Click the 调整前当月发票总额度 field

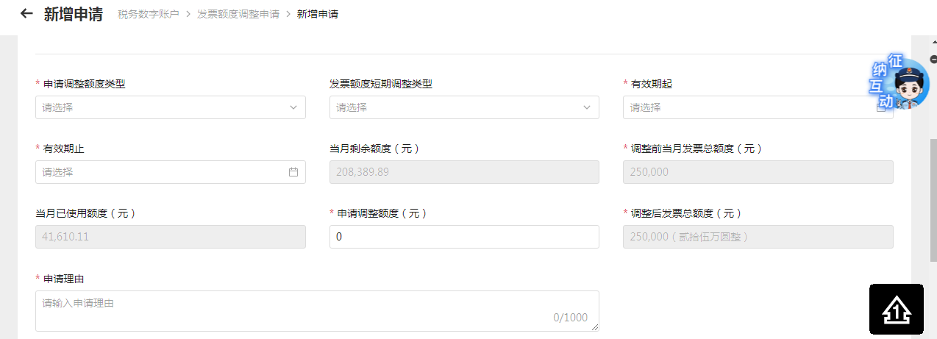click(x=758, y=172)
